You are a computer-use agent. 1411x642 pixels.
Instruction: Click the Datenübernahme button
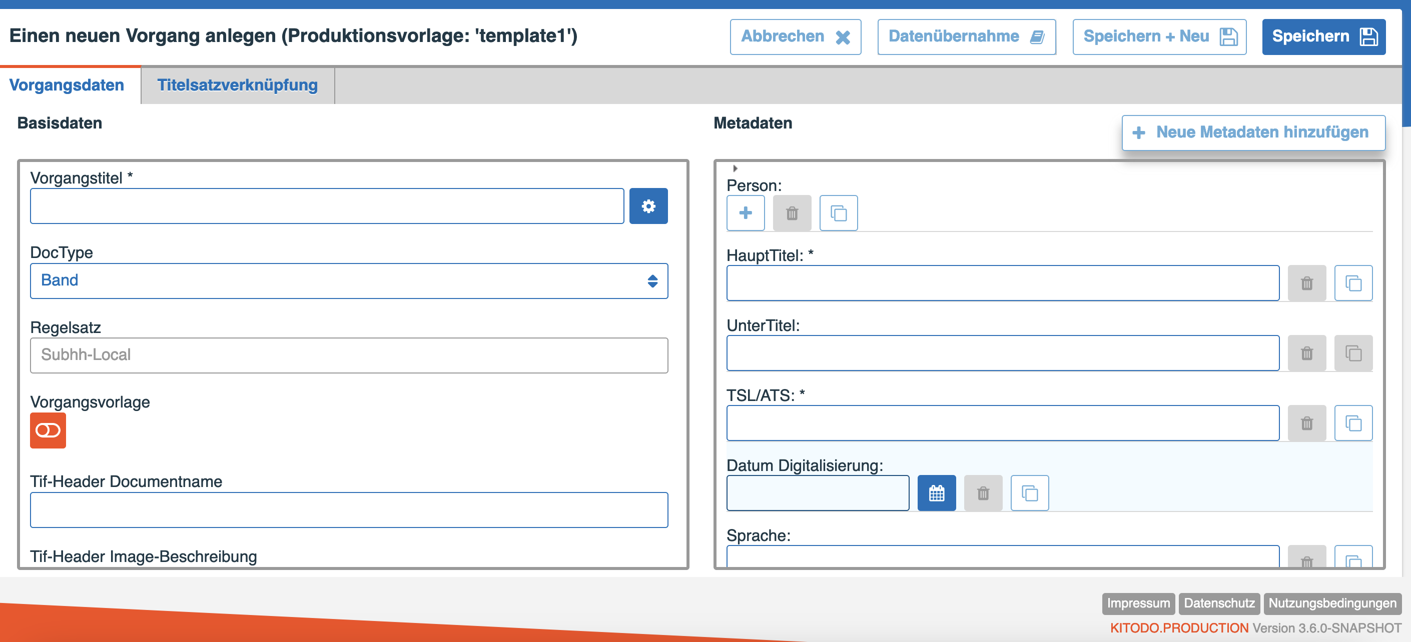[966, 36]
